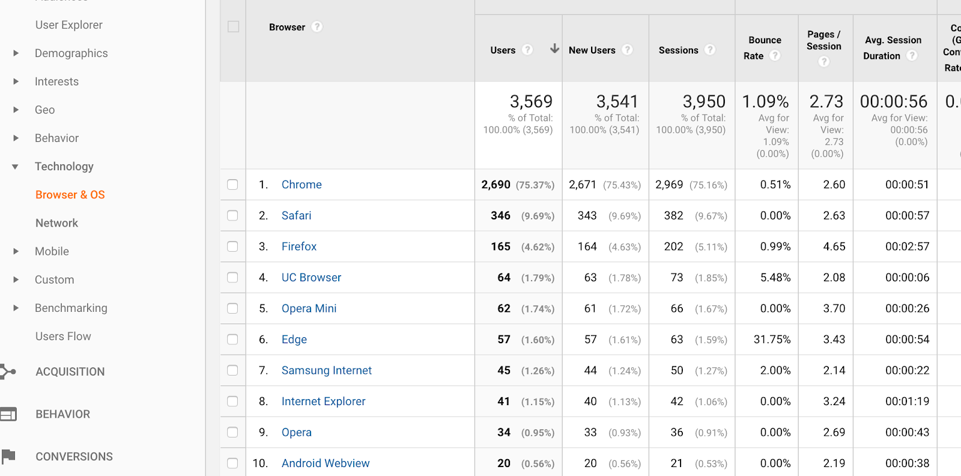961x476 pixels.
Task: Sort by the New Users column header
Action: click(592, 50)
